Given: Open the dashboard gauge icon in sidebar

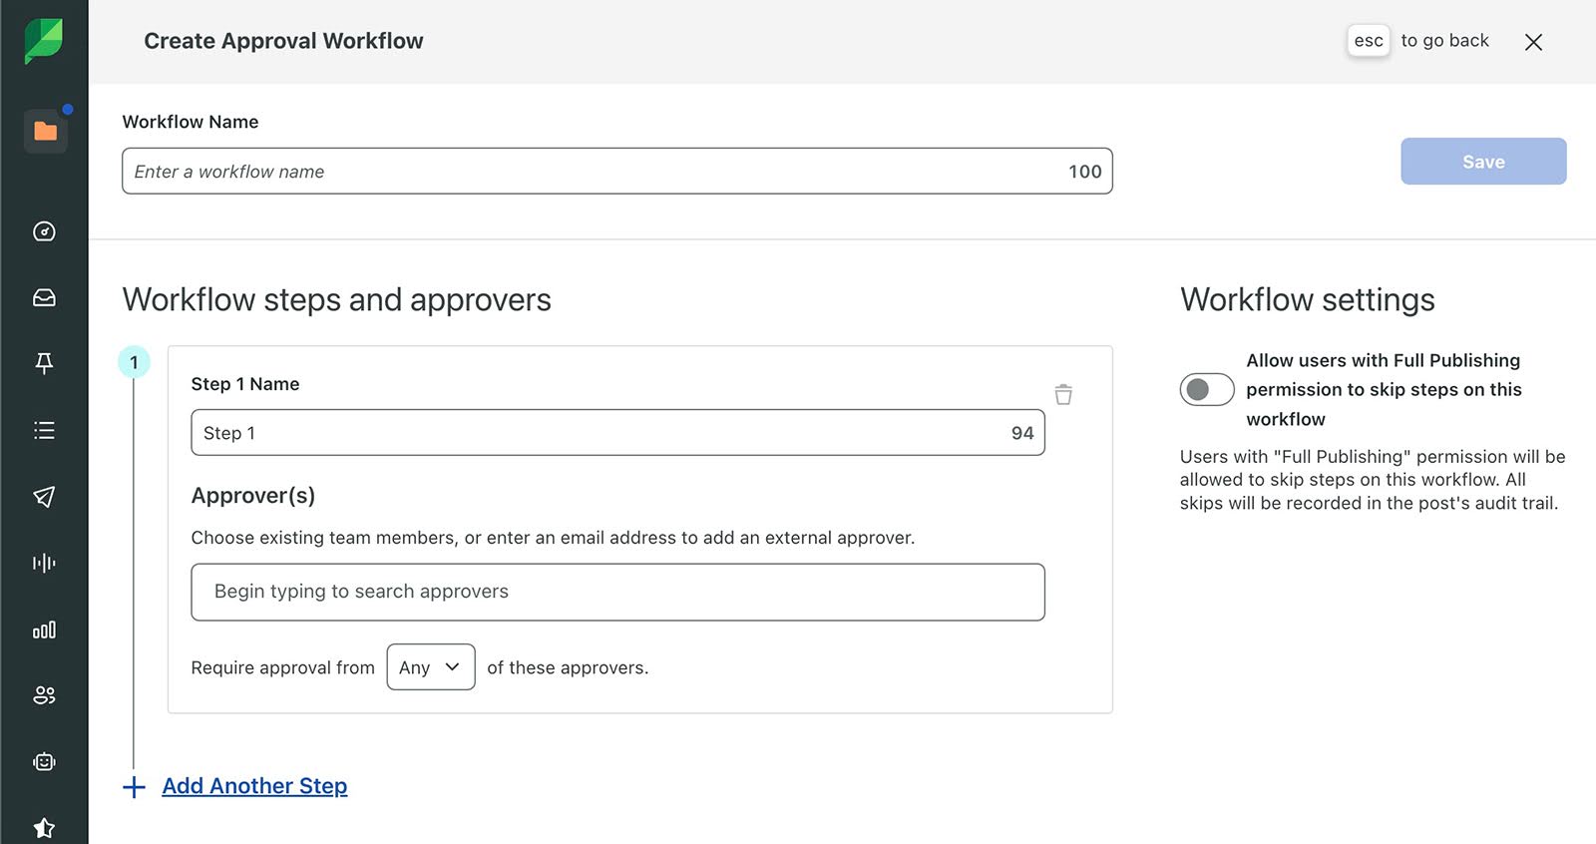Looking at the screenshot, I should (44, 231).
